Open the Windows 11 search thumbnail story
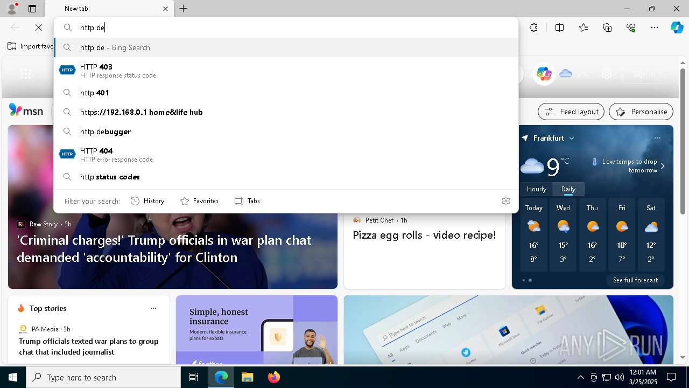689x388 pixels. point(509,330)
